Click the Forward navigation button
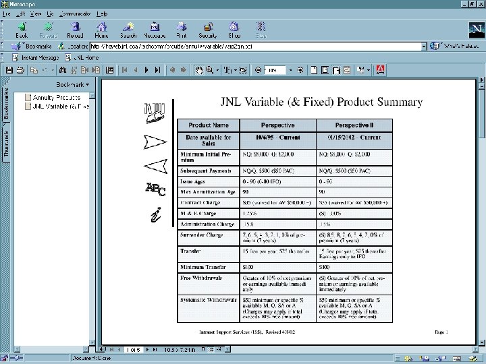Viewport: 486px width, 364px height. point(49,30)
